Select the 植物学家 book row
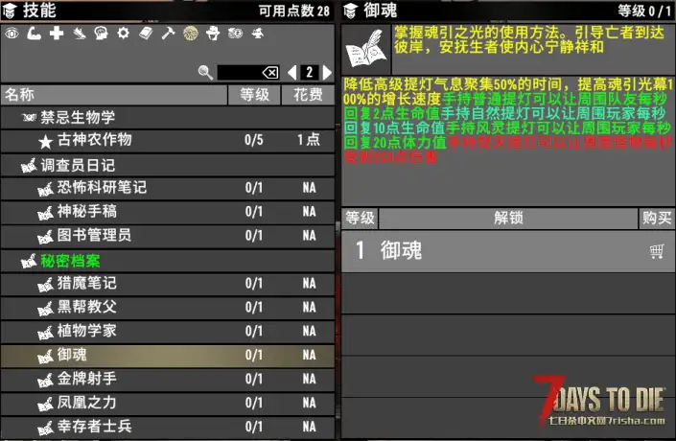This screenshot has width=676, height=441. point(168,331)
